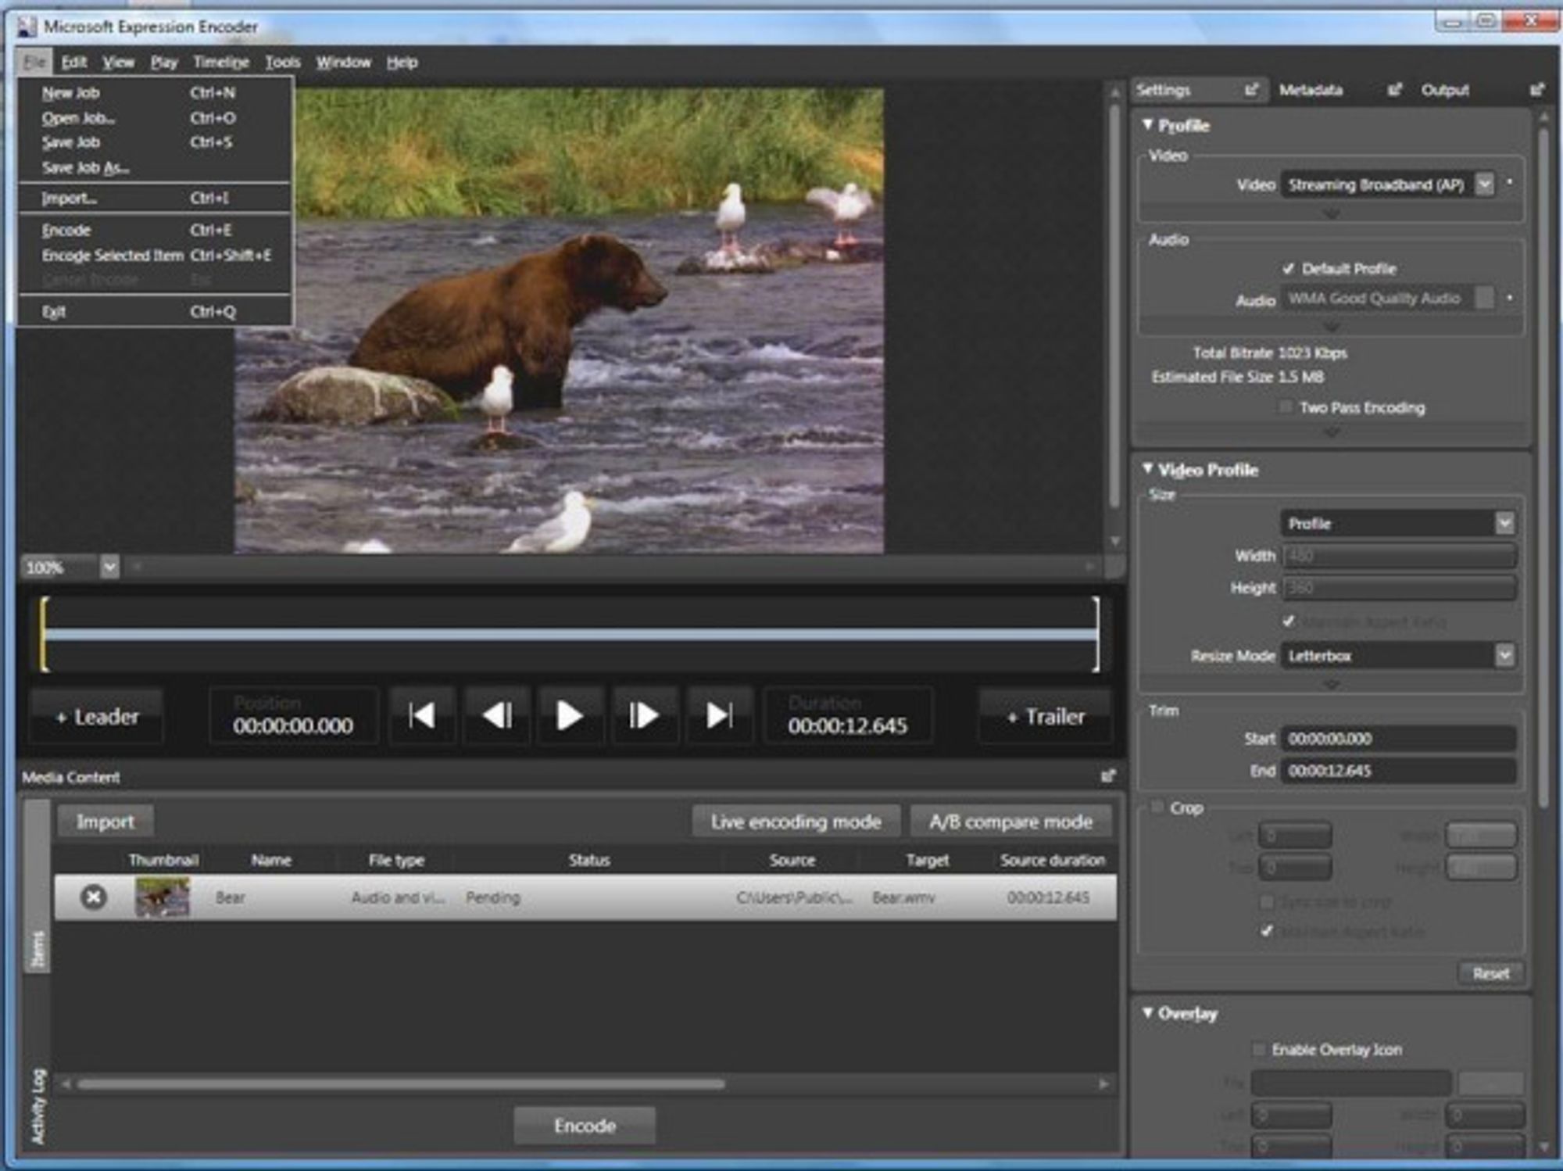Screen dimensions: 1563x1171
Task: Remove the Bear item with the X icon
Action: (94, 897)
